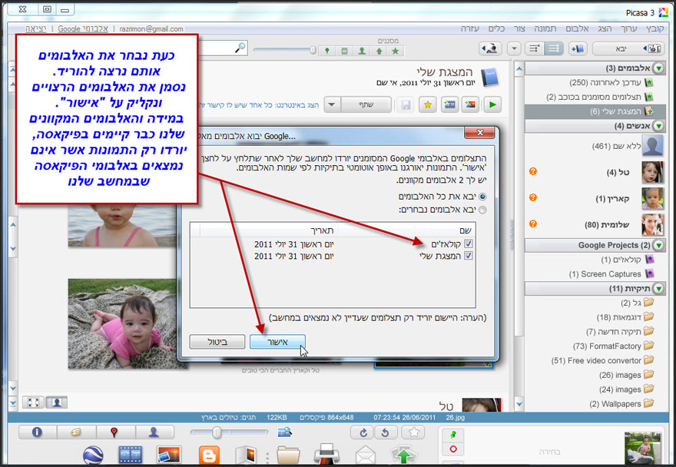
Task: Click the full screen view icon
Action: (34, 402)
